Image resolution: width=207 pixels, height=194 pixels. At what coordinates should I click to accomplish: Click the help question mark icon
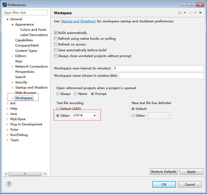coord(9,184)
